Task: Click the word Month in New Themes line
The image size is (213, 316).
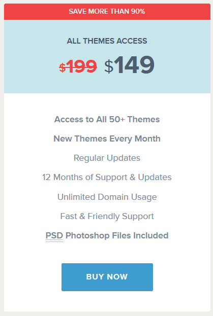Action: (147, 138)
